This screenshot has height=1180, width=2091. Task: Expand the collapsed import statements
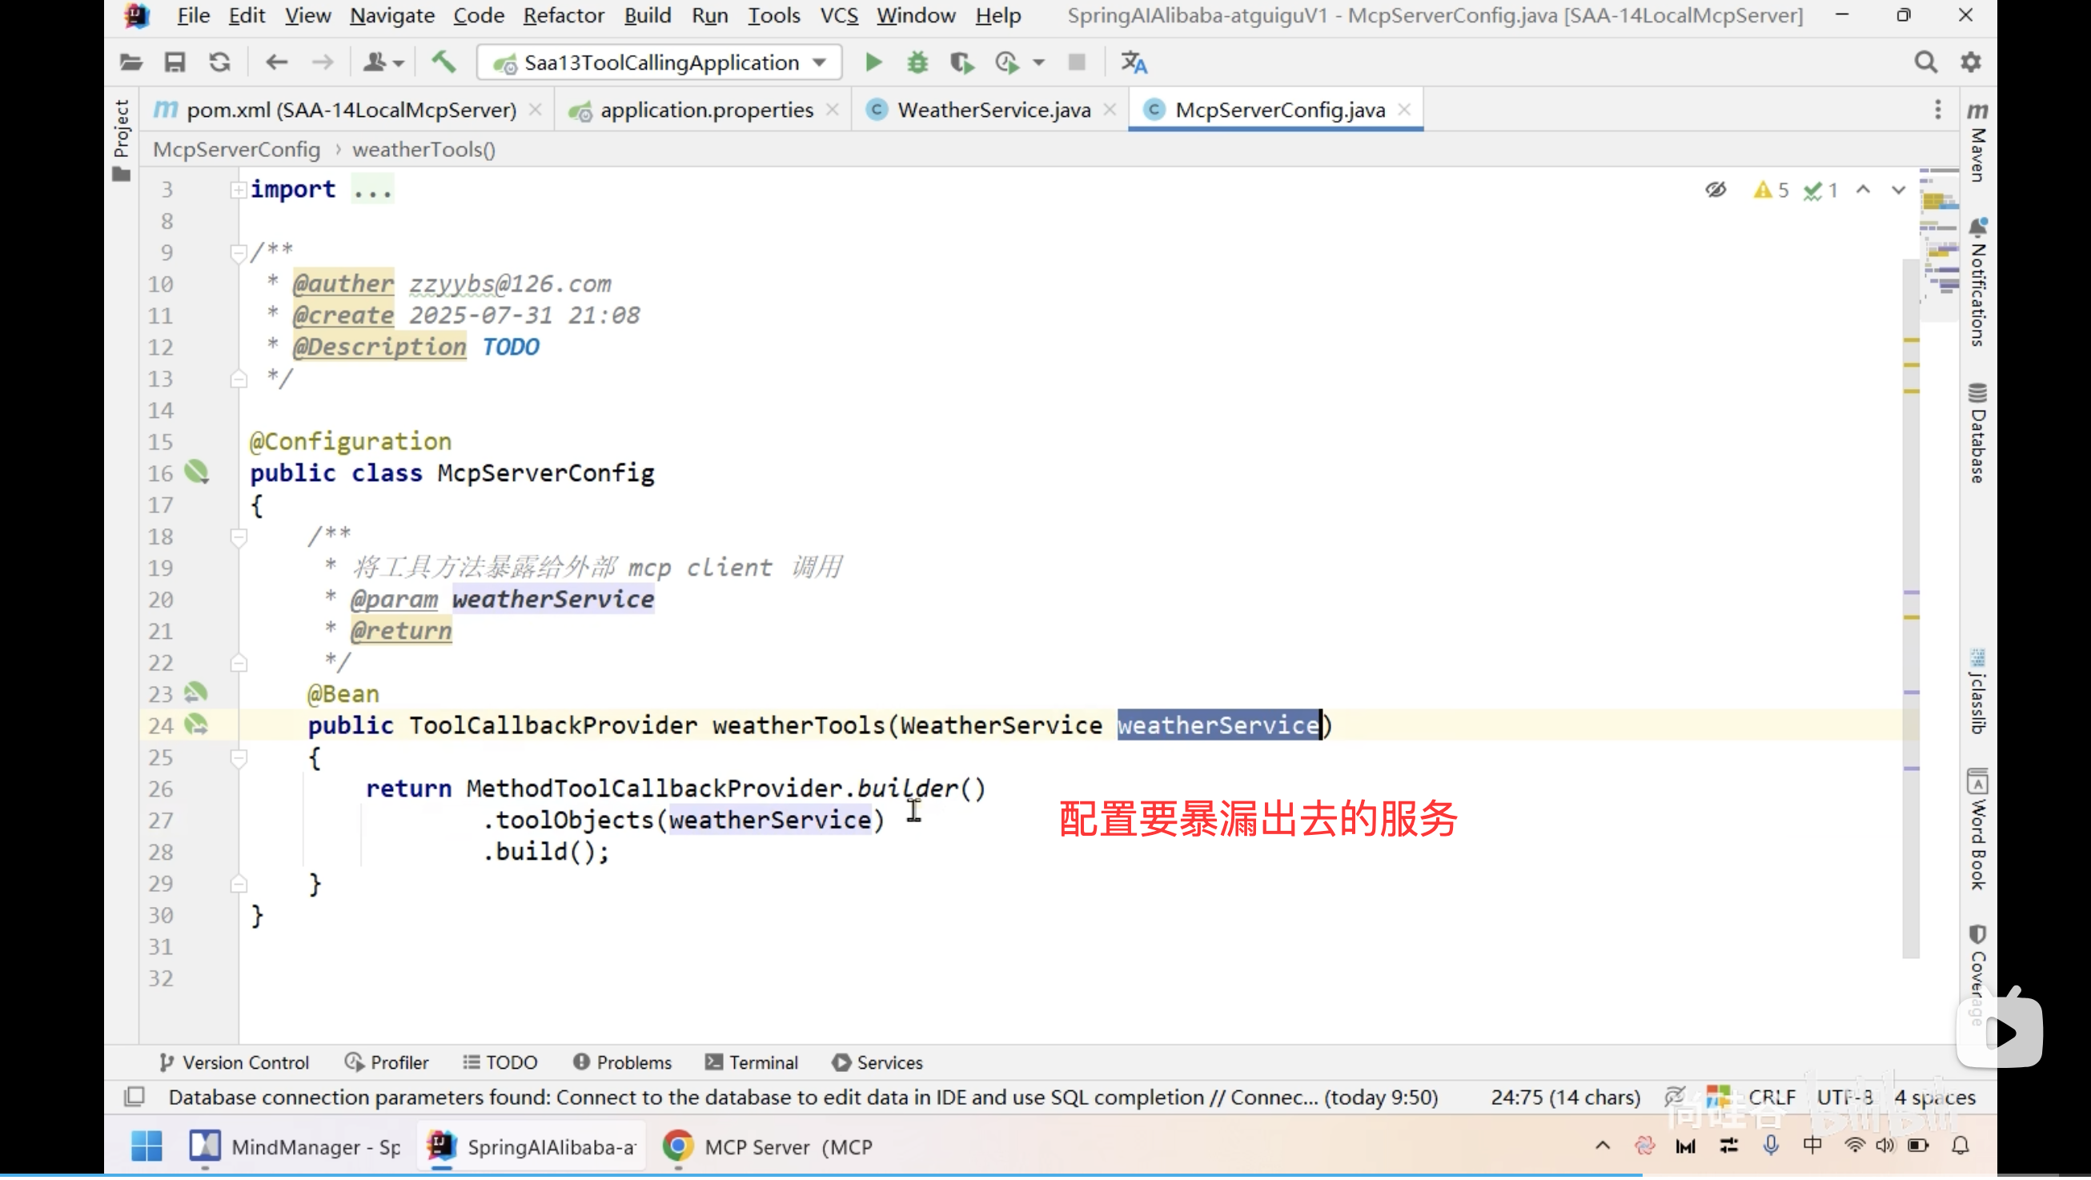(x=239, y=191)
